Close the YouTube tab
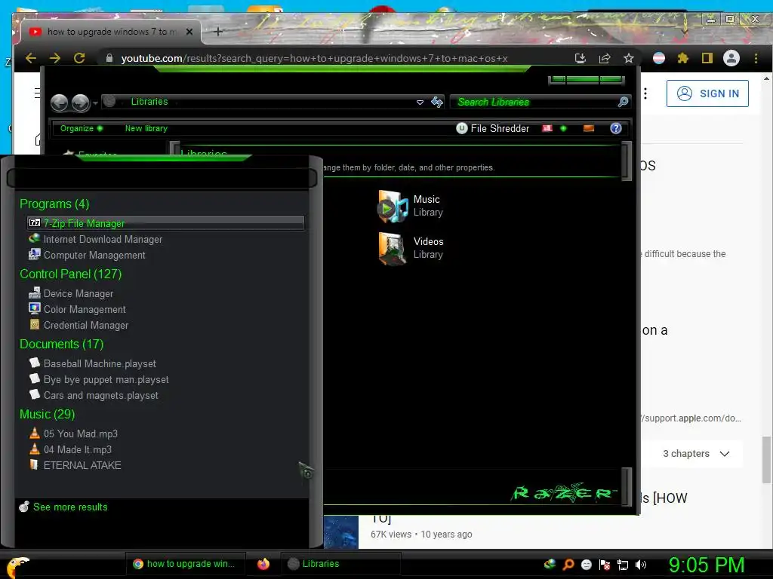The width and height of the screenshot is (773, 579). (189, 32)
